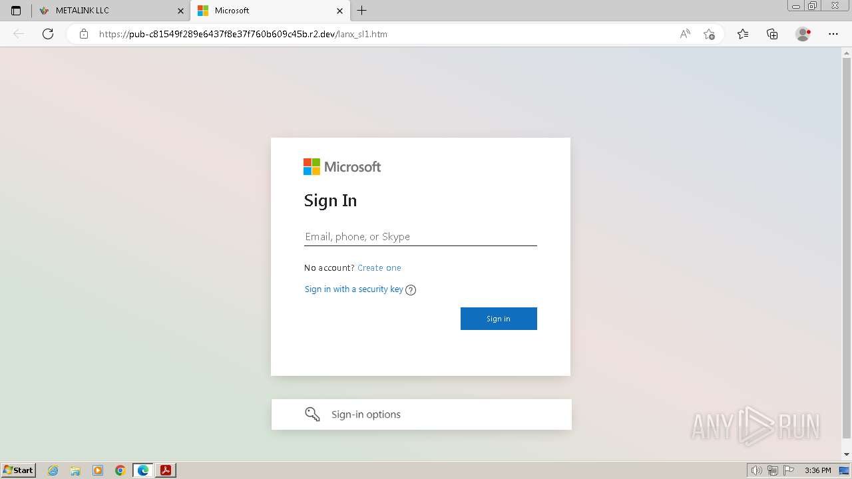Select the Microsoft browser tab
This screenshot has height=479, width=852.
click(x=270, y=11)
